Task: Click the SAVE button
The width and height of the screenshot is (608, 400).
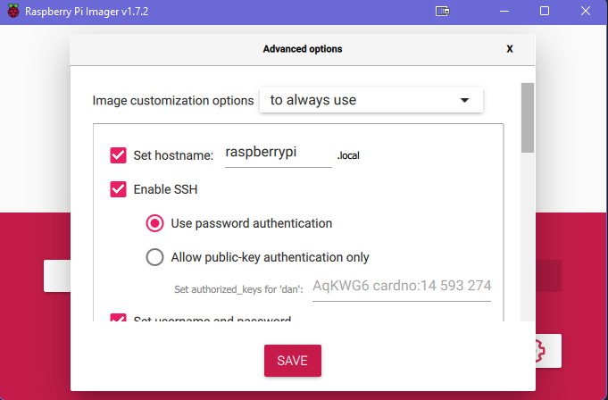Action: [293, 361]
